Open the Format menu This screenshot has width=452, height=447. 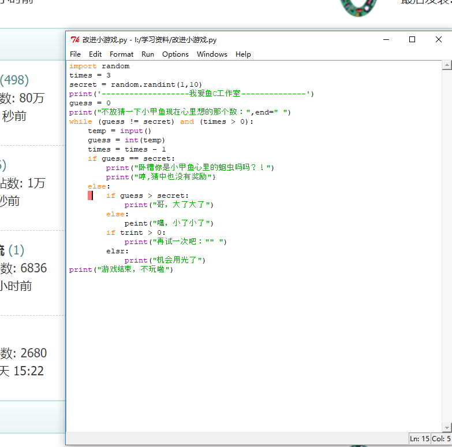click(x=121, y=54)
